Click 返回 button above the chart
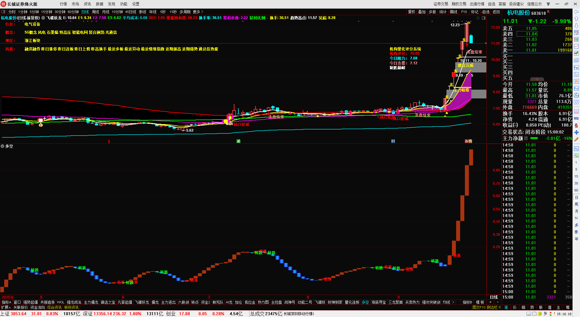The image size is (580, 317). click(496, 12)
